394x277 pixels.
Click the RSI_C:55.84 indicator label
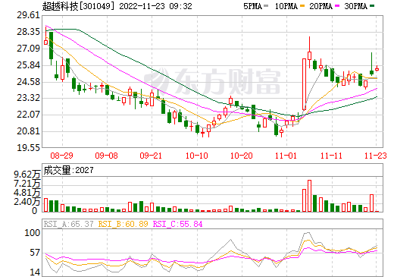[x=178, y=224]
